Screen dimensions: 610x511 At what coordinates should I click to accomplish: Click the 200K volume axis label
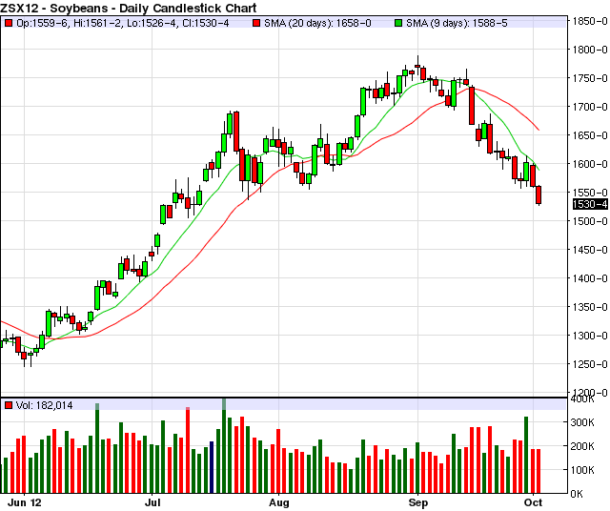[x=582, y=446]
